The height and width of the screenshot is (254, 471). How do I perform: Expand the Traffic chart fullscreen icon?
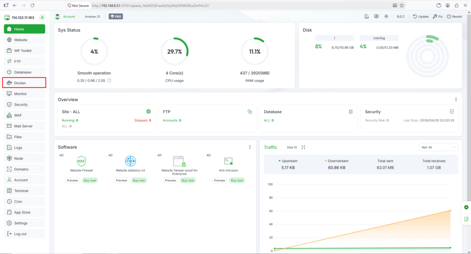pyautogui.click(x=304, y=147)
